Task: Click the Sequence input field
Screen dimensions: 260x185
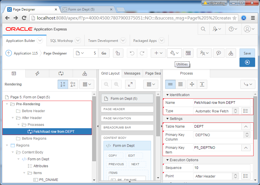Action: (222, 168)
